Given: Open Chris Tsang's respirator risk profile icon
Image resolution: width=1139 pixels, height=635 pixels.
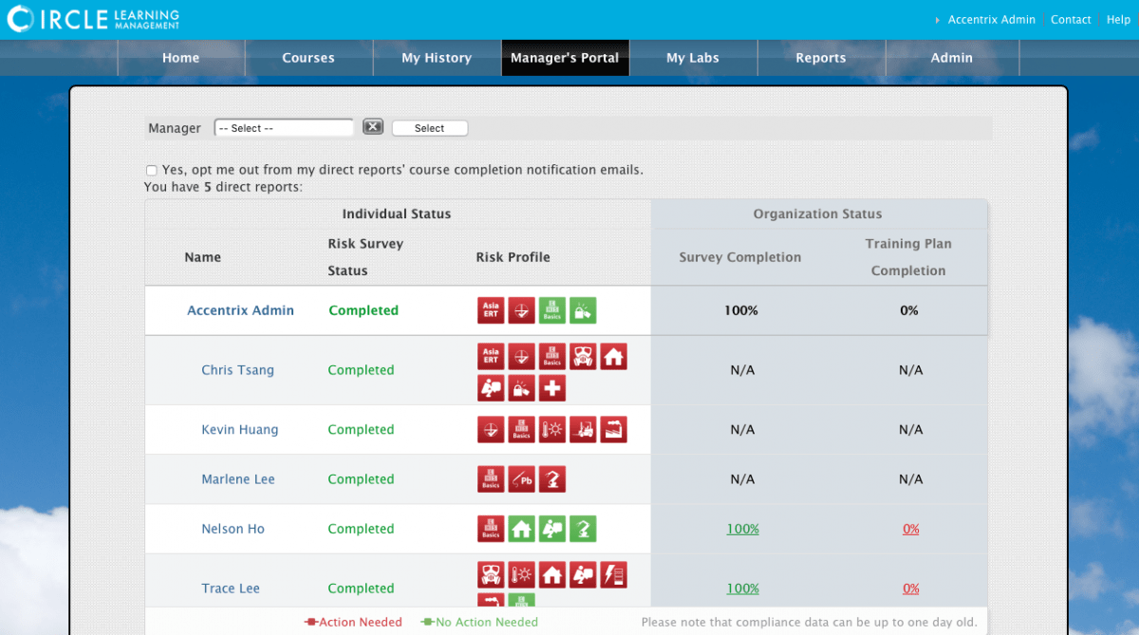Looking at the screenshot, I should tap(582, 356).
